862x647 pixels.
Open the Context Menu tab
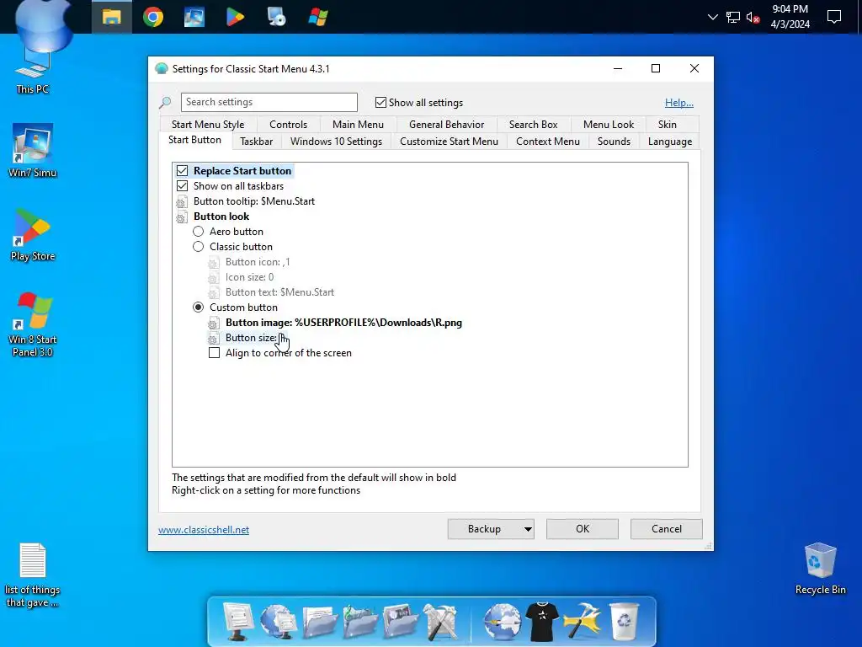pyautogui.click(x=547, y=142)
